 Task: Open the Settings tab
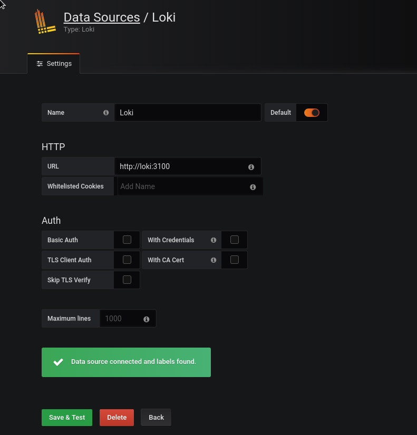54,64
